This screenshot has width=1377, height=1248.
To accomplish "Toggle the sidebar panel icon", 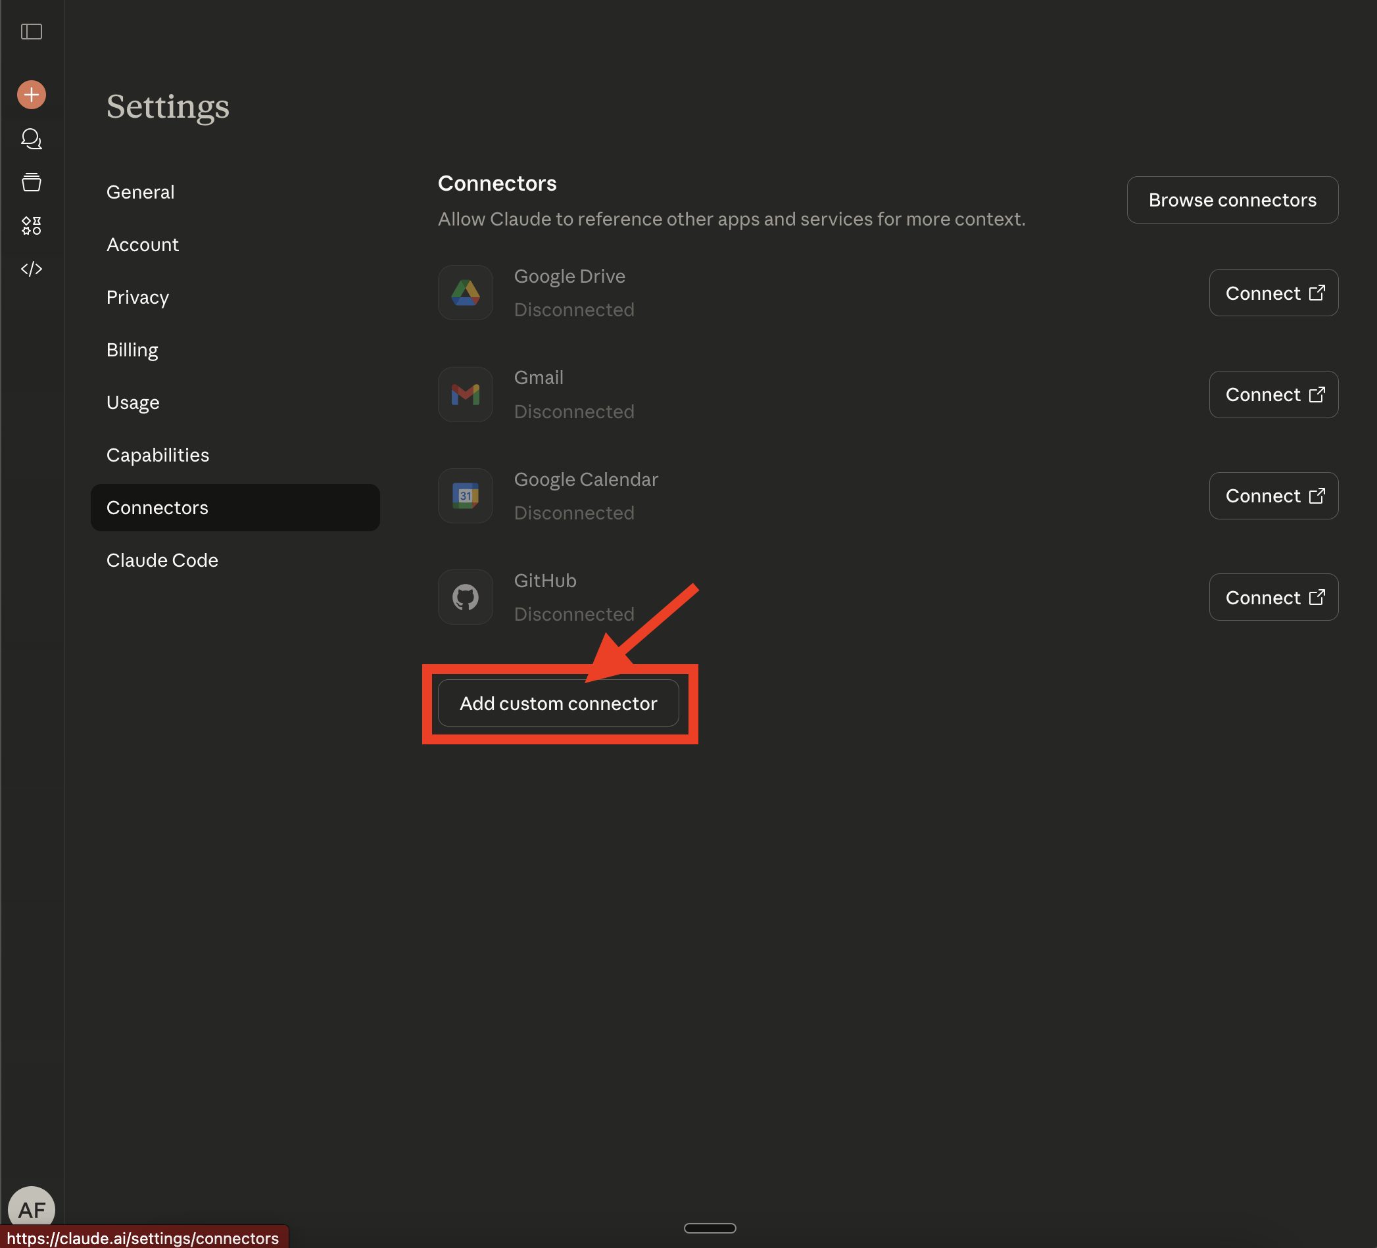I will tap(32, 32).
